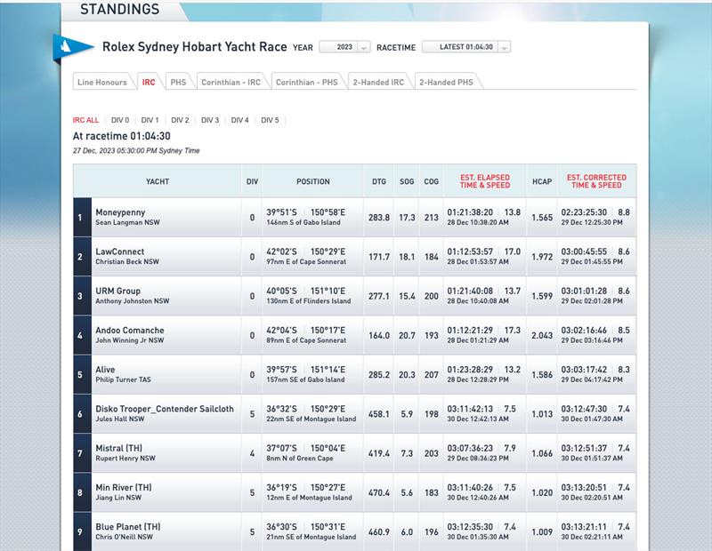This screenshot has height=551, width=712.
Task: Open the Andoo Comanche yacht entry
Action: (x=129, y=331)
